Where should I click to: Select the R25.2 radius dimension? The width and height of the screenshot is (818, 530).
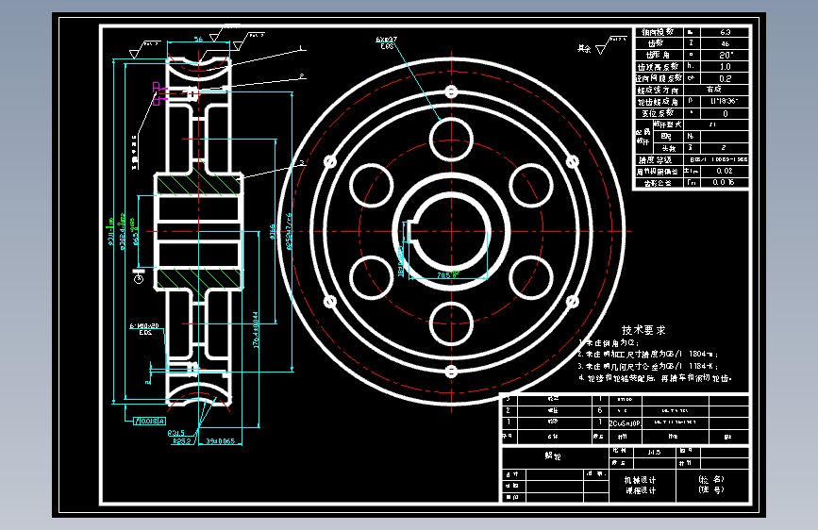pos(181,441)
